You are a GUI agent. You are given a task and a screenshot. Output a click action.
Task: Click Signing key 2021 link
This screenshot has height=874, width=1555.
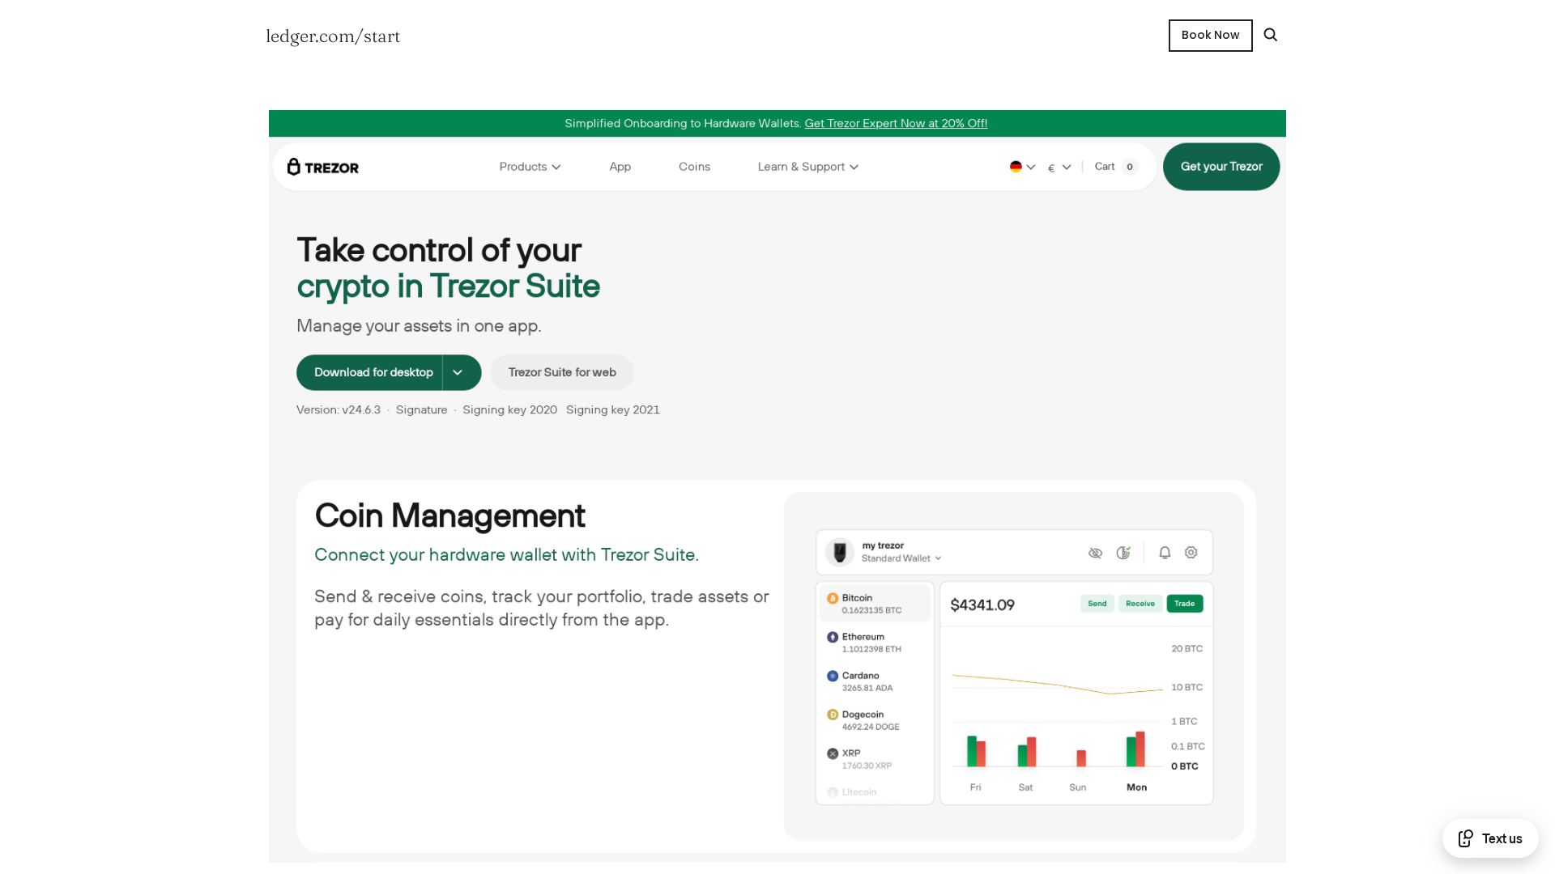(x=613, y=410)
